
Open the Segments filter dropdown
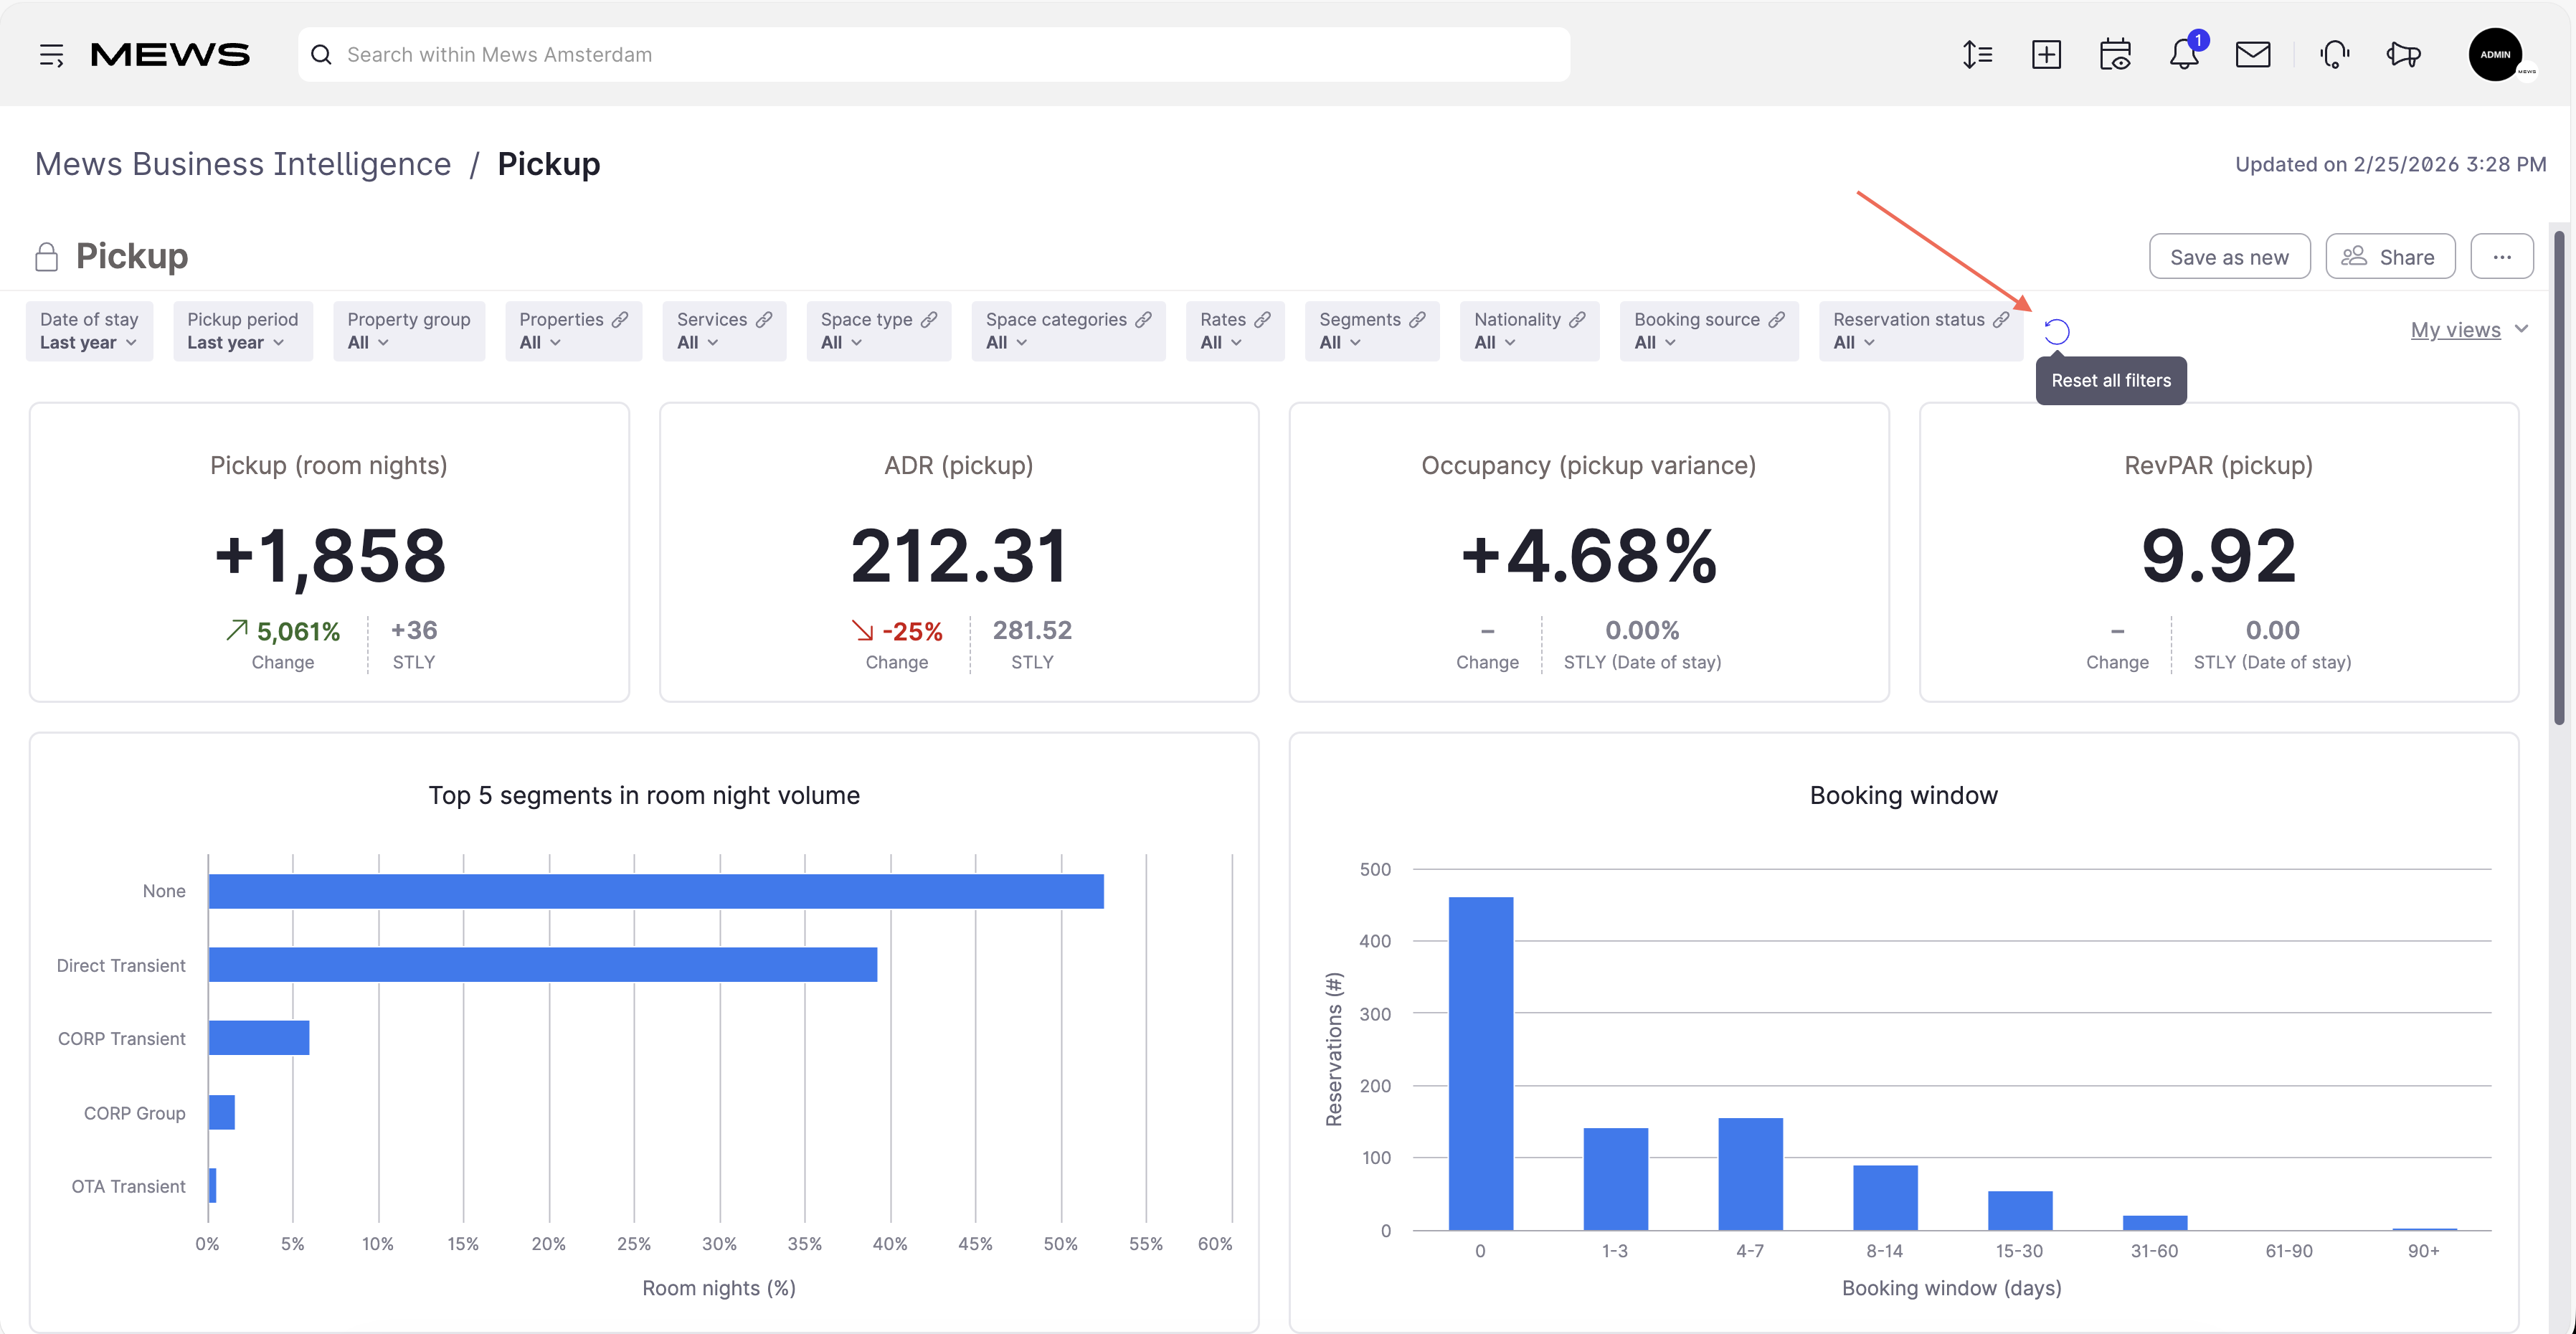click(x=1372, y=331)
